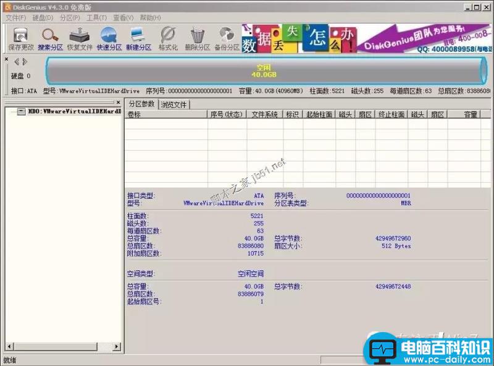Viewport: 494px width, 366px height.
Task: Click the 删除分区 delete partition icon
Action: 198,39
